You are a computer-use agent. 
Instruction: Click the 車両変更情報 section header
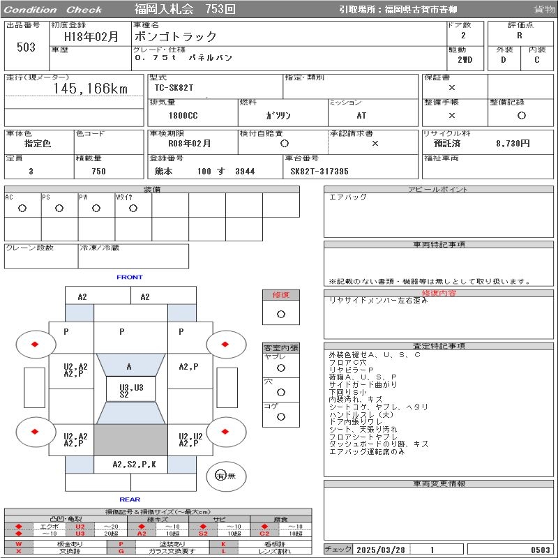coord(439,483)
